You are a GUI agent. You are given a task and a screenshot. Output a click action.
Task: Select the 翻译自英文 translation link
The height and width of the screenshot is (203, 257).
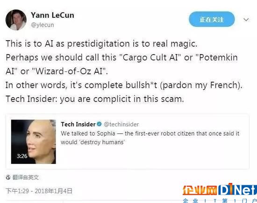(x=26, y=177)
